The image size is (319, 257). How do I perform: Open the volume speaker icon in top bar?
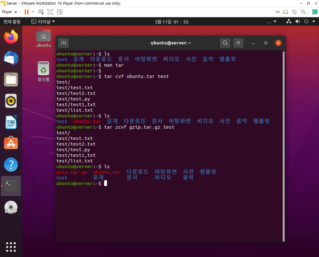[298, 21]
